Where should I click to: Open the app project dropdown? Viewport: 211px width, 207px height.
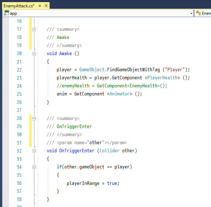(x=191, y=13)
